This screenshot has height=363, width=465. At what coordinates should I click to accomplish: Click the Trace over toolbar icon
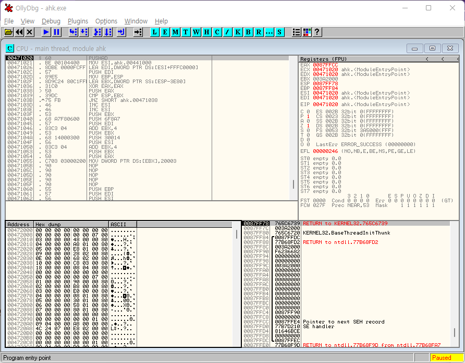(108, 32)
